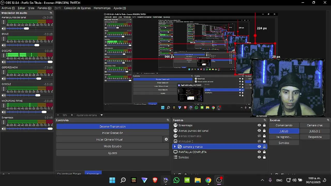Open Brave browser from the taskbar
The width and height of the screenshot is (331, 186).
coord(155,180)
